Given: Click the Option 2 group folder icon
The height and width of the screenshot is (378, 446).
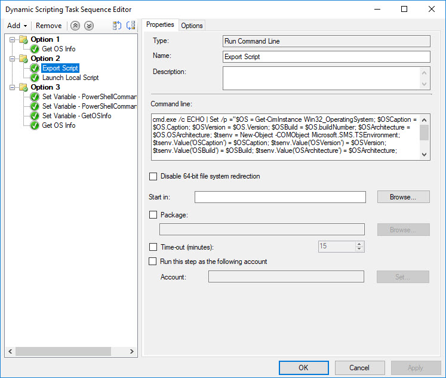Looking at the screenshot, I should tap(23, 59).
